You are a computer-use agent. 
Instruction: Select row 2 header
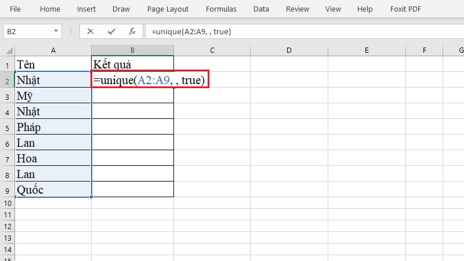click(8, 81)
